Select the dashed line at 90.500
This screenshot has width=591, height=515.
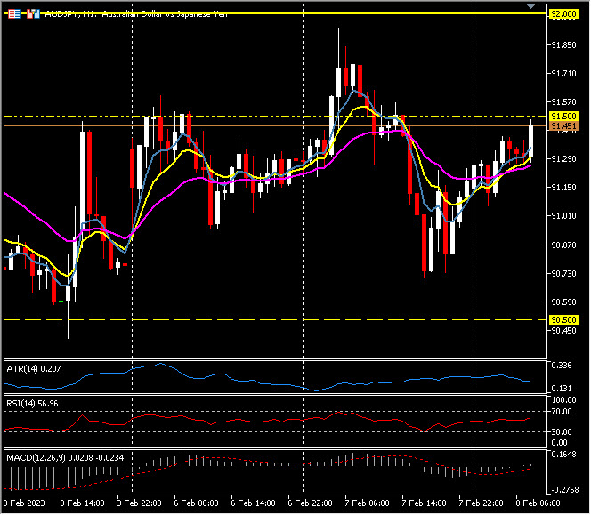click(267, 319)
